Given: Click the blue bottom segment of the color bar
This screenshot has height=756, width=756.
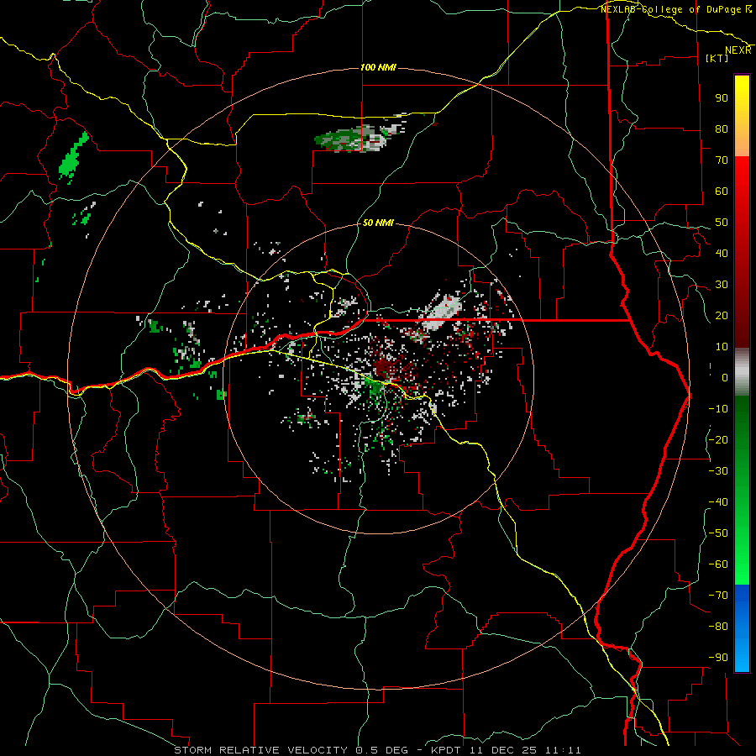Looking at the screenshot, I should (x=742, y=628).
